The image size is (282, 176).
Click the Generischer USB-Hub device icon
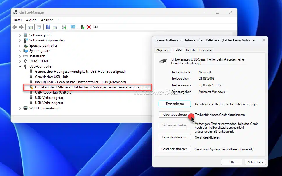31,77
